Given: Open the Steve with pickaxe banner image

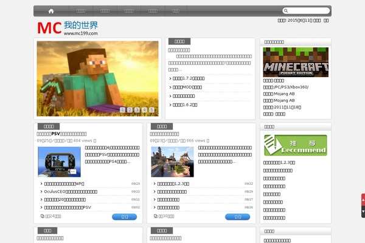Looking at the screenshot, I should [97, 78].
